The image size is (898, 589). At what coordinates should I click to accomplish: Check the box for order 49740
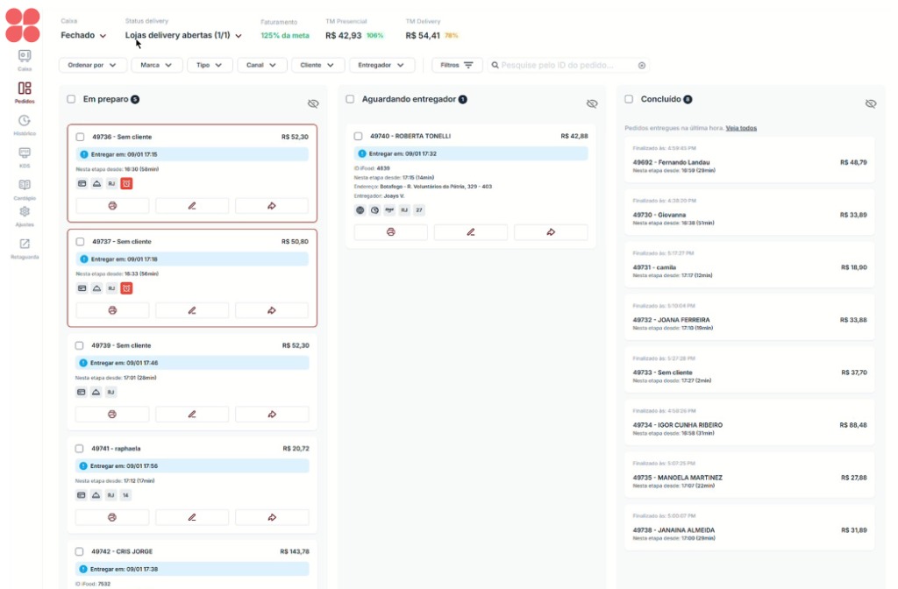click(358, 137)
